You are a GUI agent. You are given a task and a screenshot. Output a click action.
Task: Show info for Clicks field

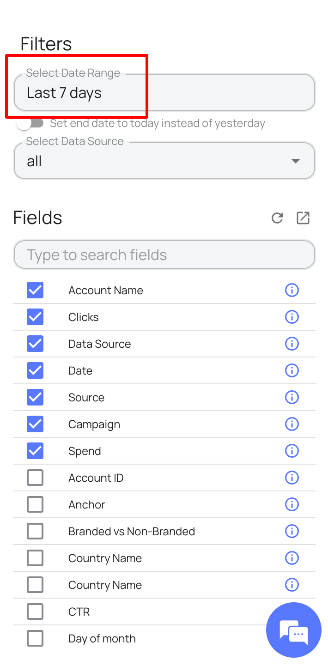coord(292,317)
